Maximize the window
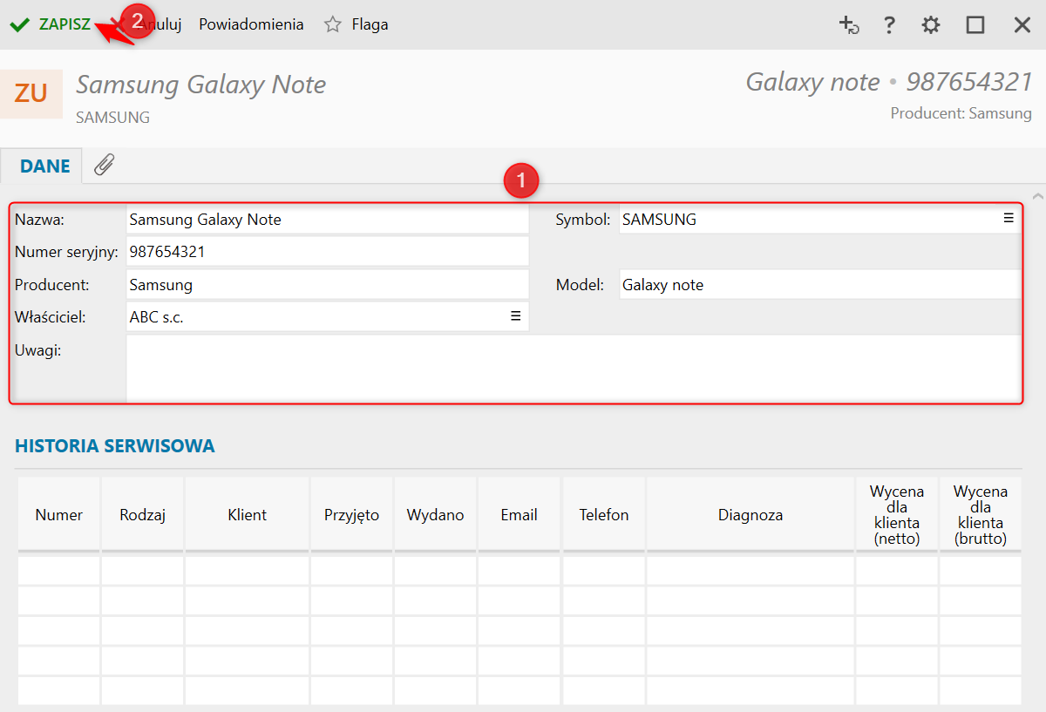The width and height of the screenshot is (1046, 712). (x=975, y=25)
